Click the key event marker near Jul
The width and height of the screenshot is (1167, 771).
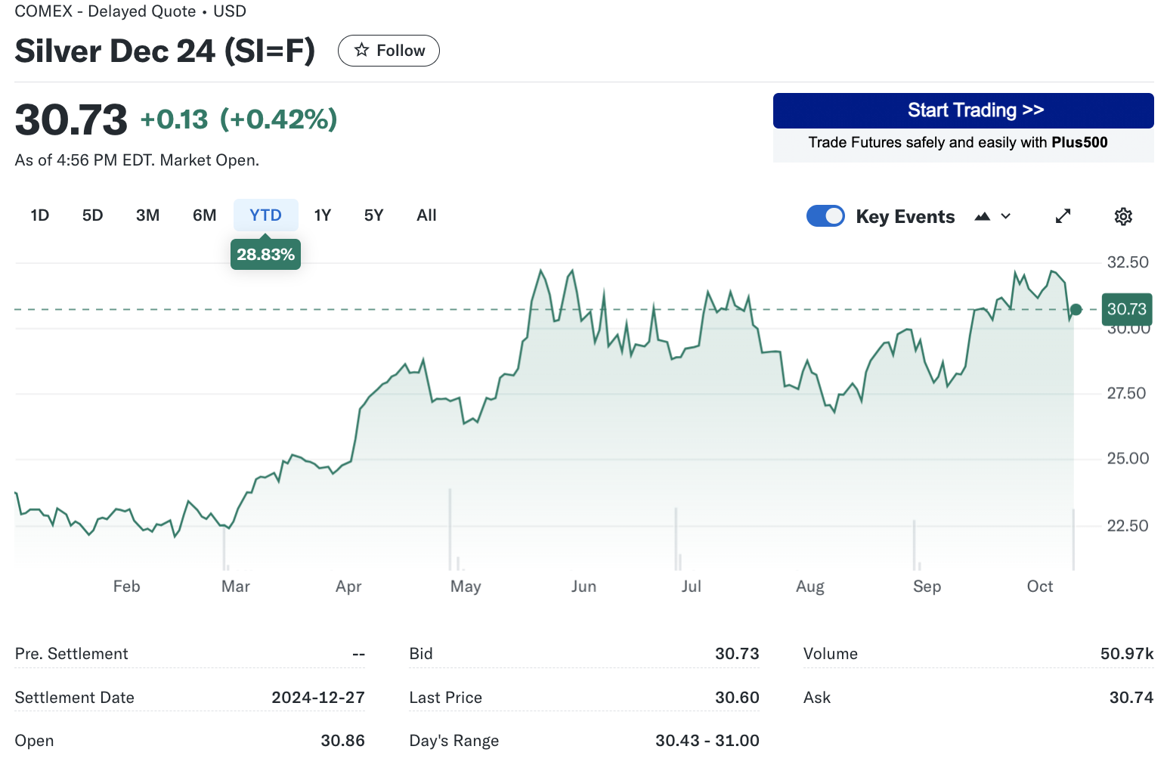(676, 538)
